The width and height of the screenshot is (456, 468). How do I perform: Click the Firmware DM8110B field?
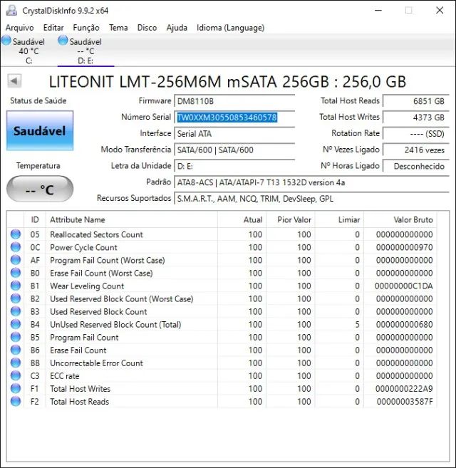coord(234,101)
